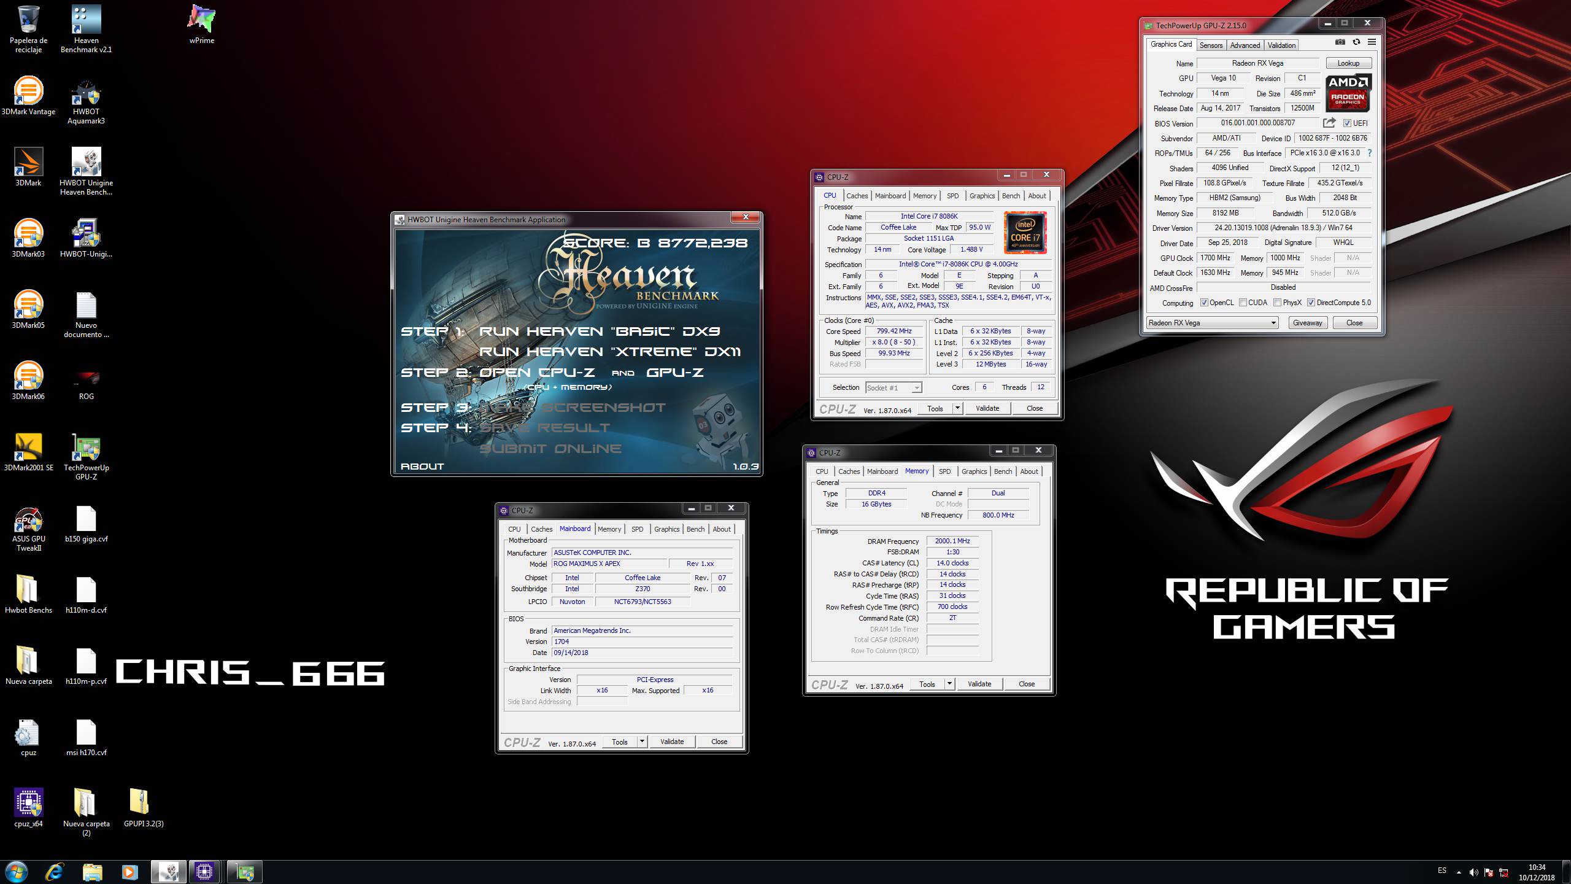The width and height of the screenshot is (1571, 884).
Task: Click the ES language indicator in the taskbar
Action: coord(1442,870)
